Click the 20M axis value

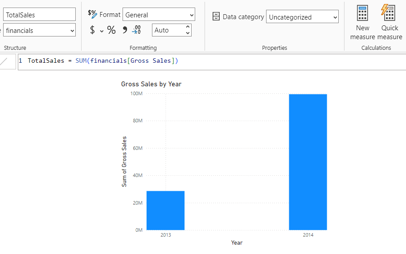pos(138,203)
